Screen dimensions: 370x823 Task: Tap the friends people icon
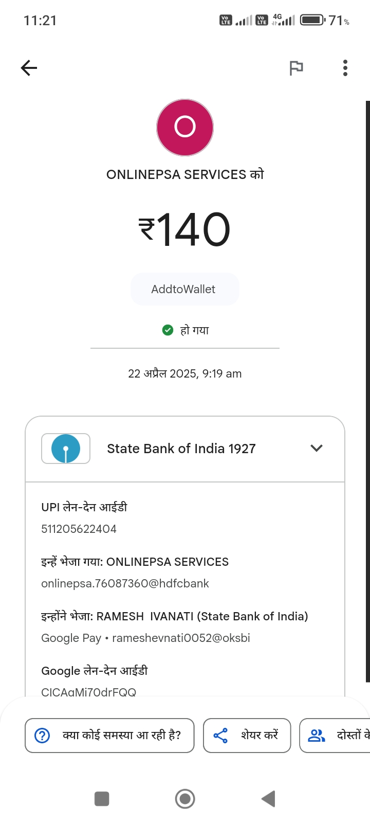pos(316,736)
